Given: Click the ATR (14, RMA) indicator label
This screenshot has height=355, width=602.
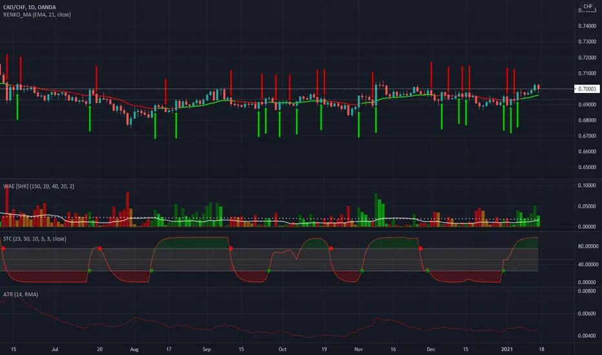Looking at the screenshot, I should point(21,294).
